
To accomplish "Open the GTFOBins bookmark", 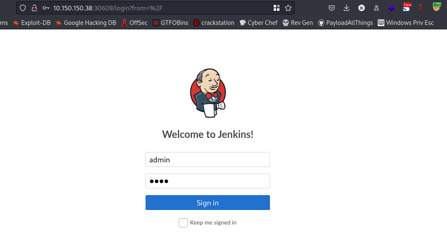I will (170, 23).
